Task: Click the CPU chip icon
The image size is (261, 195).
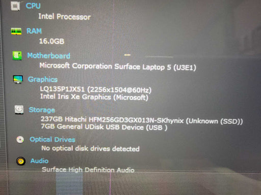Action: pos(15,6)
